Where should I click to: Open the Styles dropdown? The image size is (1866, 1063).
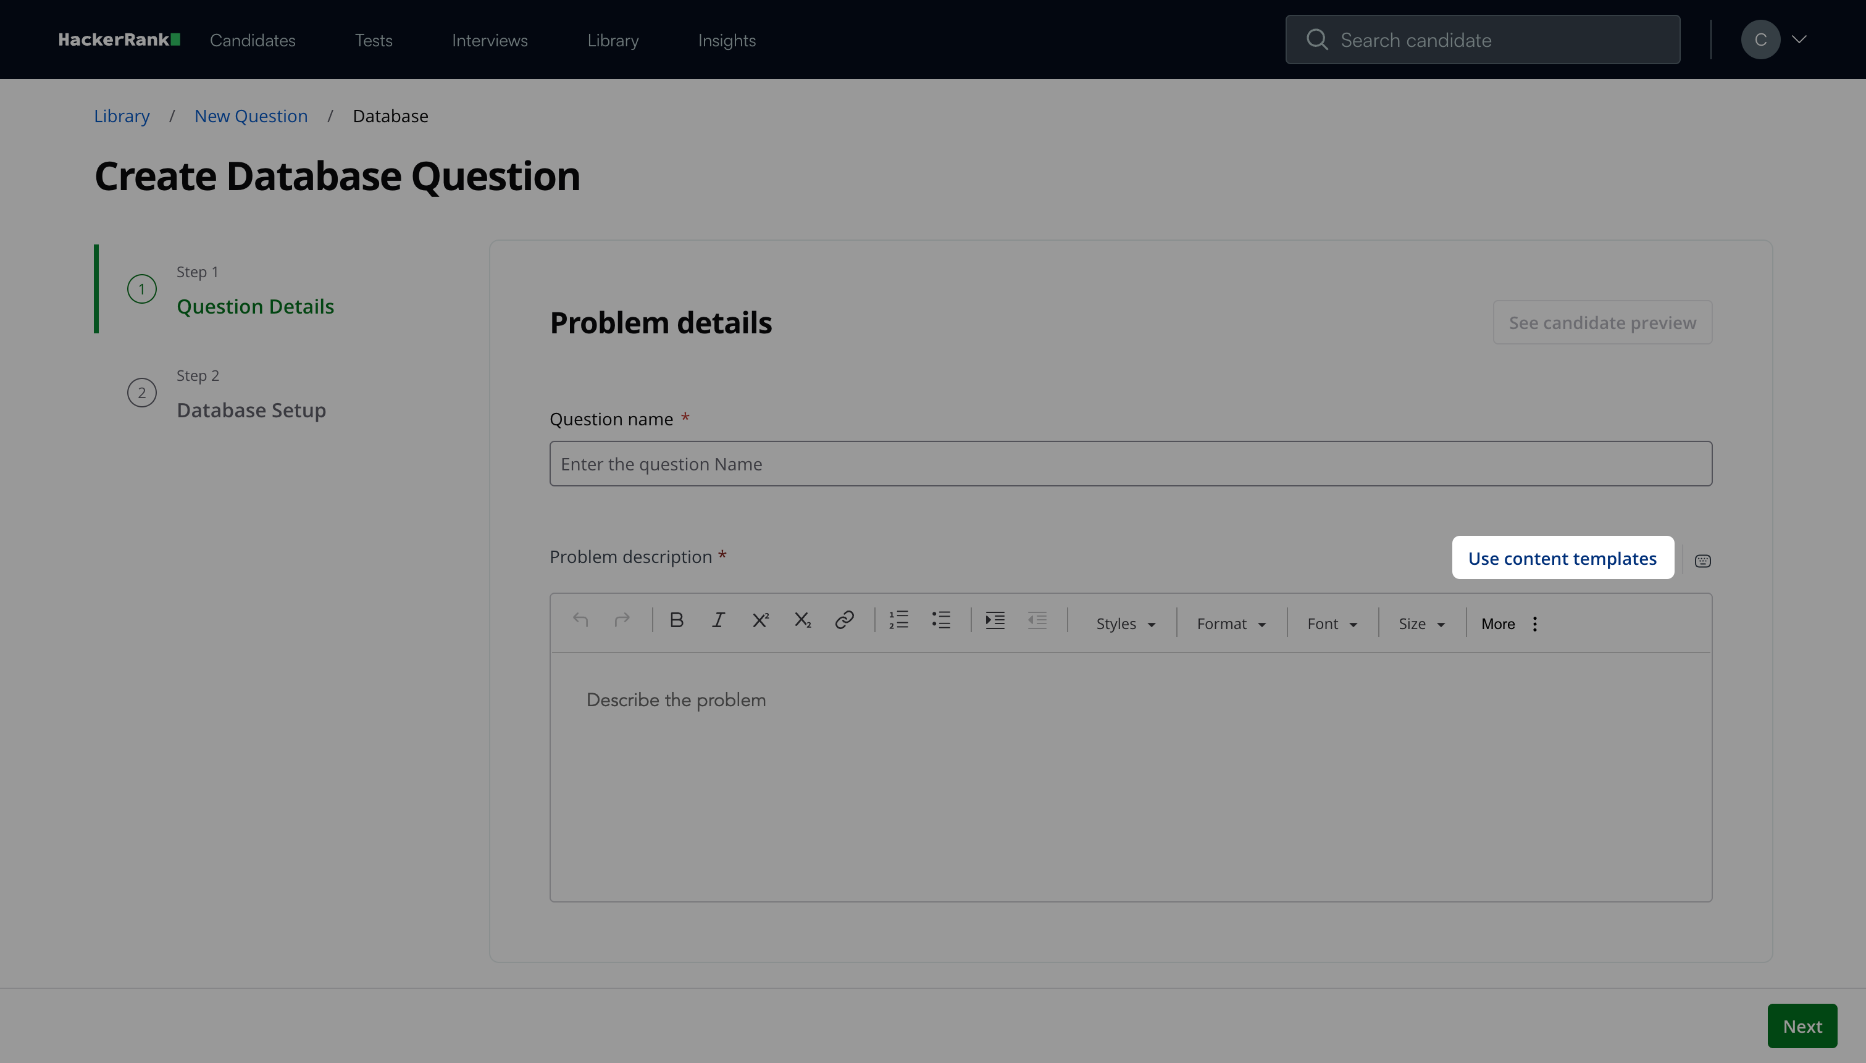pos(1125,624)
